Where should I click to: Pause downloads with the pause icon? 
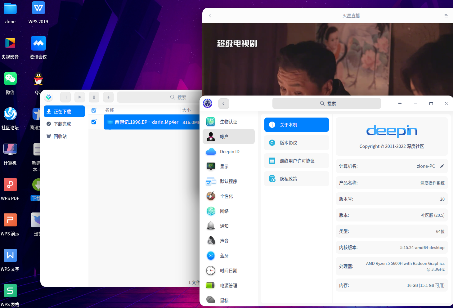pyautogui.click(x=65, y=97)
